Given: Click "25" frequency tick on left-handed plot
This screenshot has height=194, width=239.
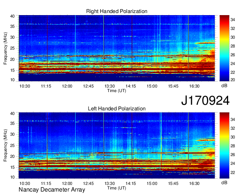Looking at the screenshot, I should coord(12,145).
